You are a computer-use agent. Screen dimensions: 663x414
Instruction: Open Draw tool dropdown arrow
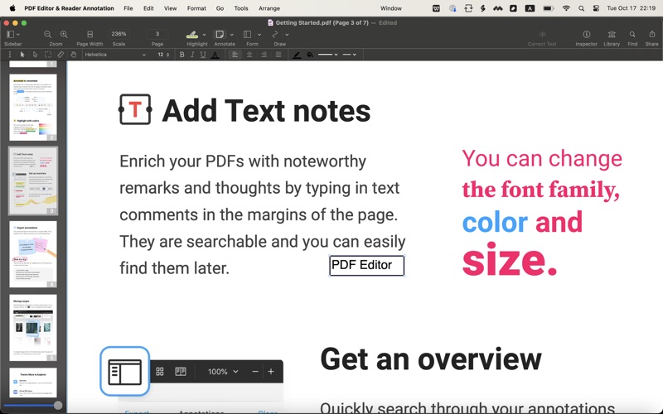click(287, 35)
